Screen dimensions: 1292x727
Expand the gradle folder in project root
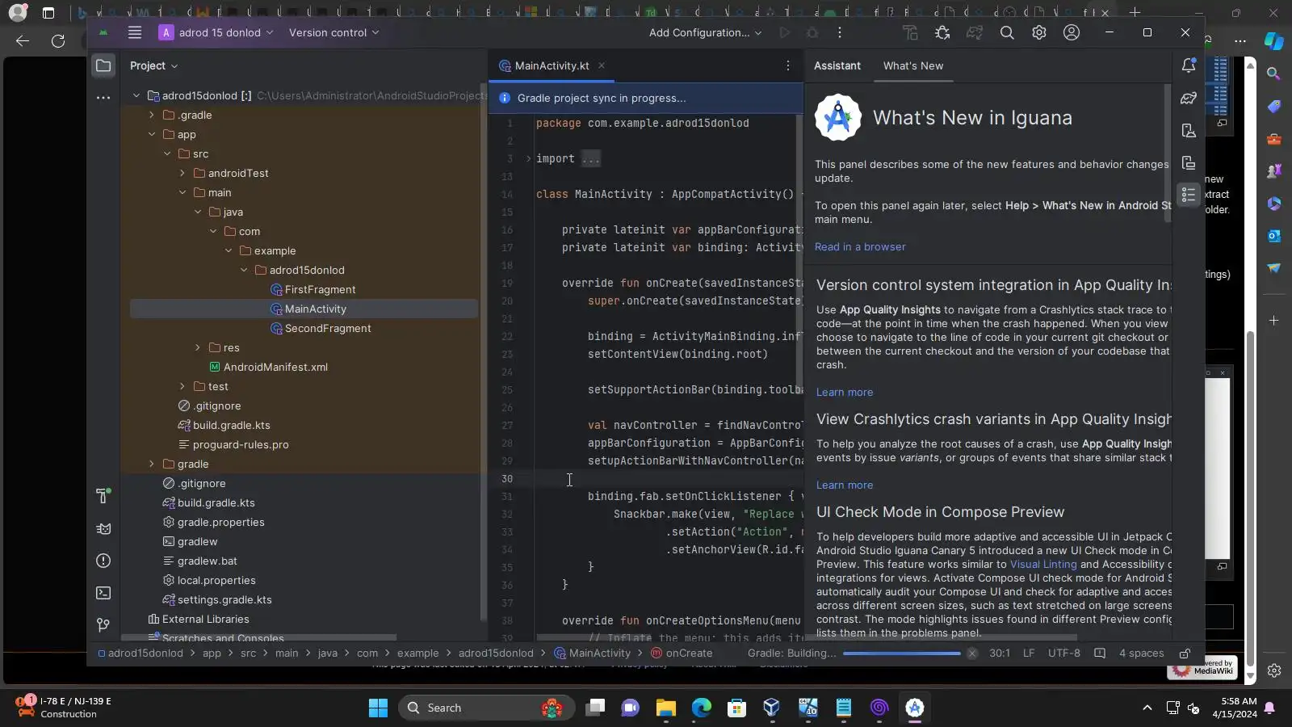click(x=152, y=464)
